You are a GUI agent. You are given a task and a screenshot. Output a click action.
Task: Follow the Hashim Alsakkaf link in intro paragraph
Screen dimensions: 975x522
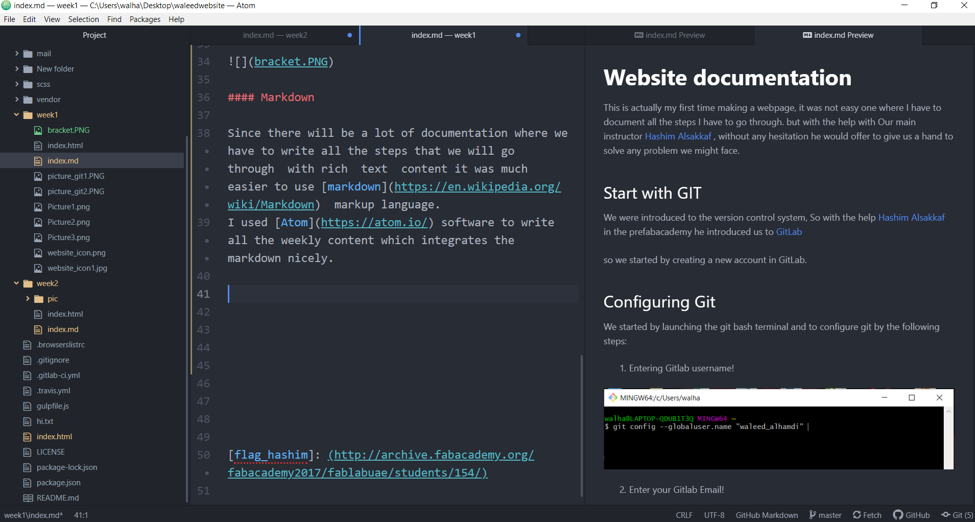678,136
